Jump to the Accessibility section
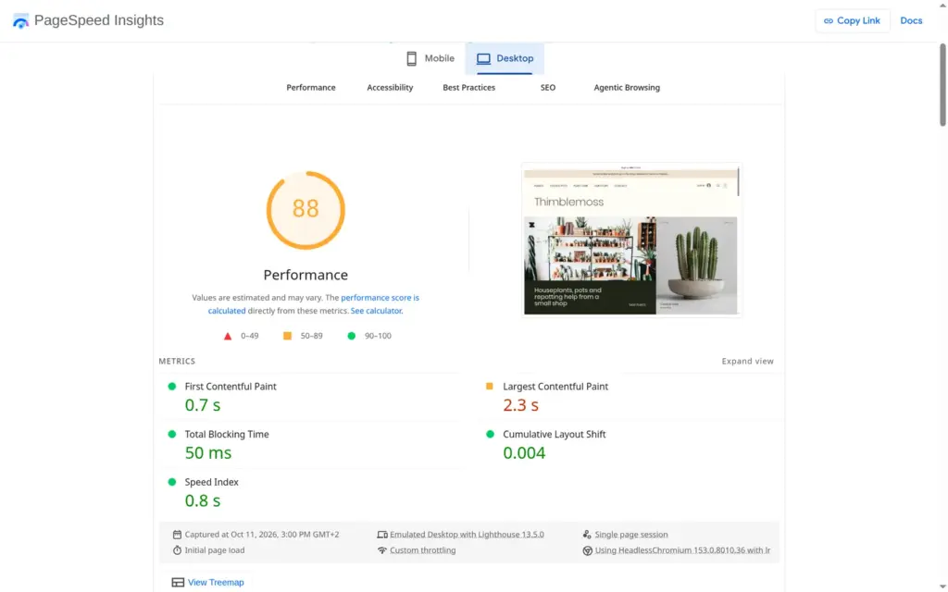948x592 pixels. pyautogui.click(x=390, y=88)
